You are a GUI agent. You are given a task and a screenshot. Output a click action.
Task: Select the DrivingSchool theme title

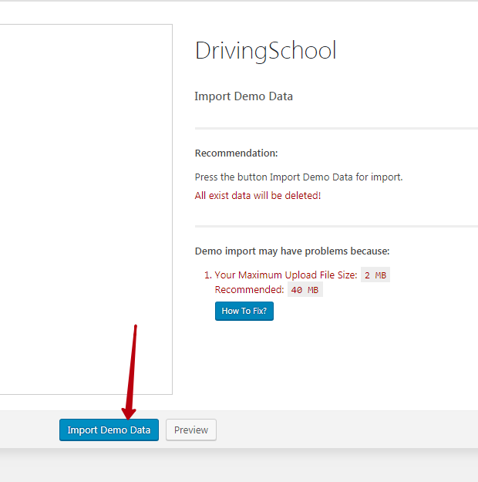pos(265,51)
